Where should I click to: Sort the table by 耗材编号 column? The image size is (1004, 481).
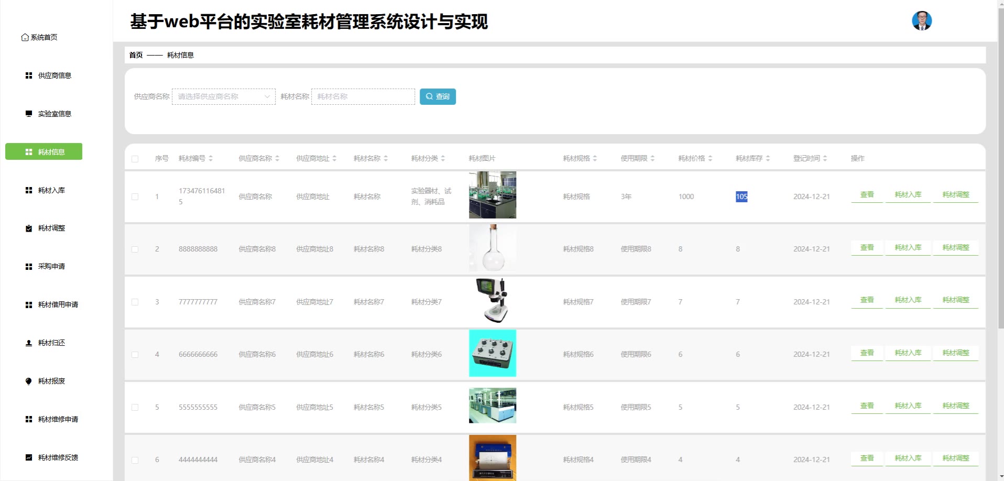210,158
